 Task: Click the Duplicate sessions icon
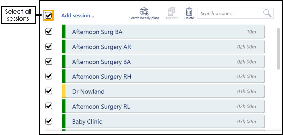click(171, 12)
